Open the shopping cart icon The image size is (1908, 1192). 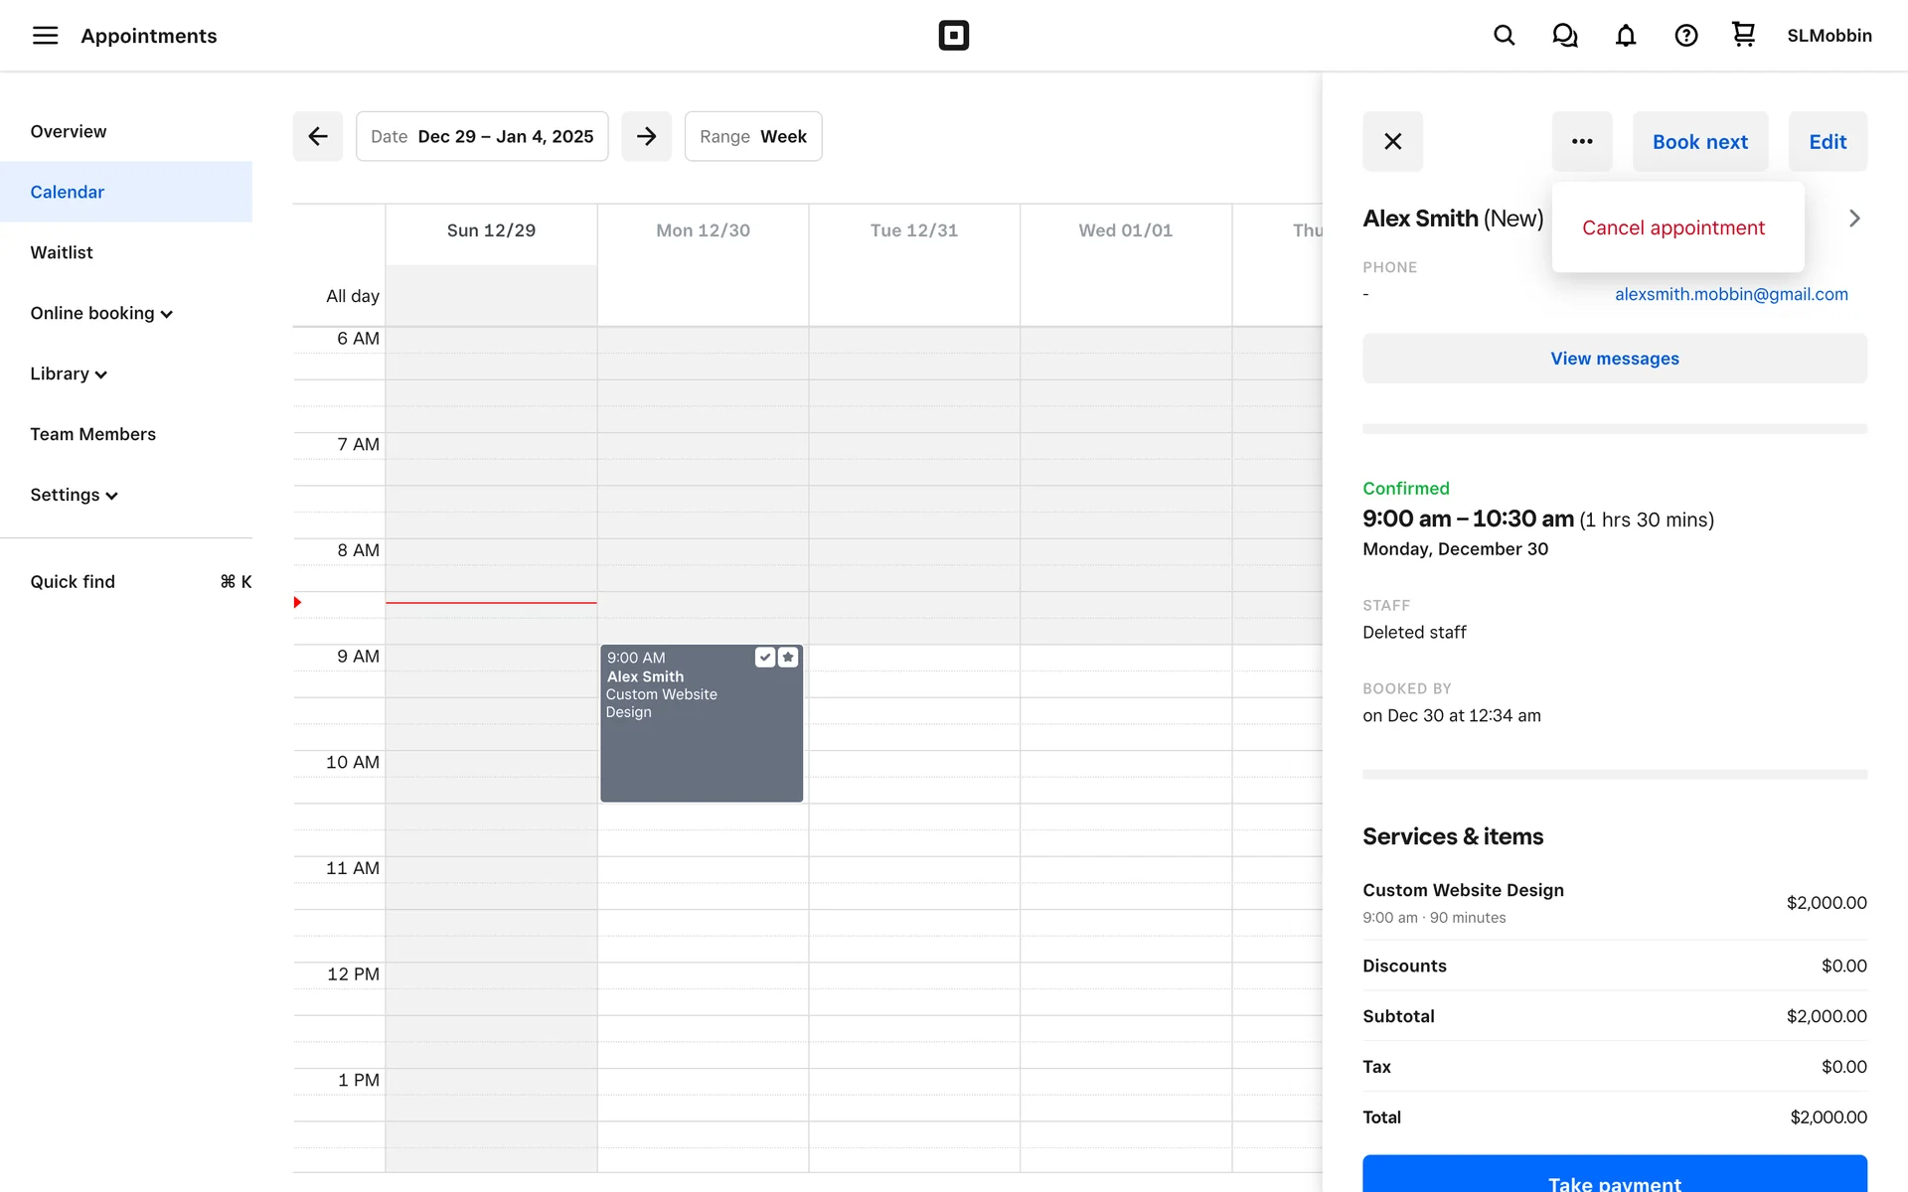click(1743, 35)
